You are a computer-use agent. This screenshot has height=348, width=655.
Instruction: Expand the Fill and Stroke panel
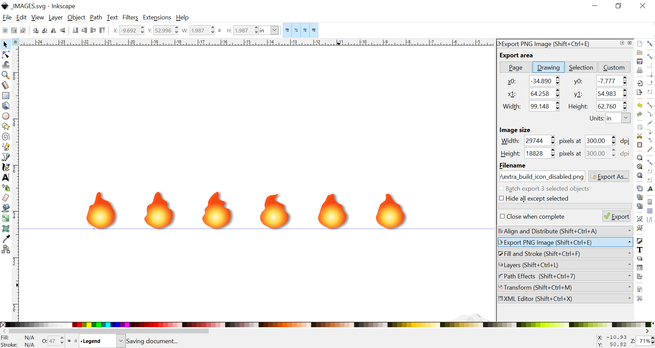(x=629, y=253)
